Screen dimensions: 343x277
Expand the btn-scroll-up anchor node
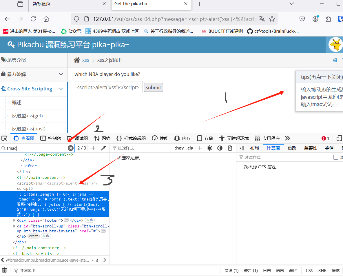click(14, 226)
